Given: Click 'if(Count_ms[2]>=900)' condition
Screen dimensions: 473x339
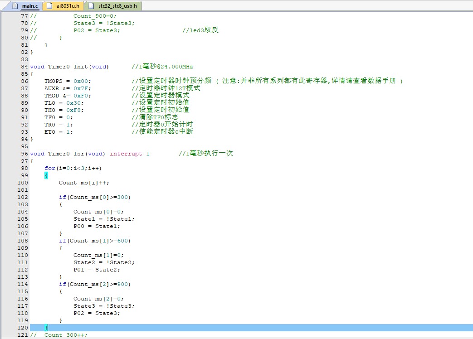Looking at the screenshot, I should (x=95, y=284).
